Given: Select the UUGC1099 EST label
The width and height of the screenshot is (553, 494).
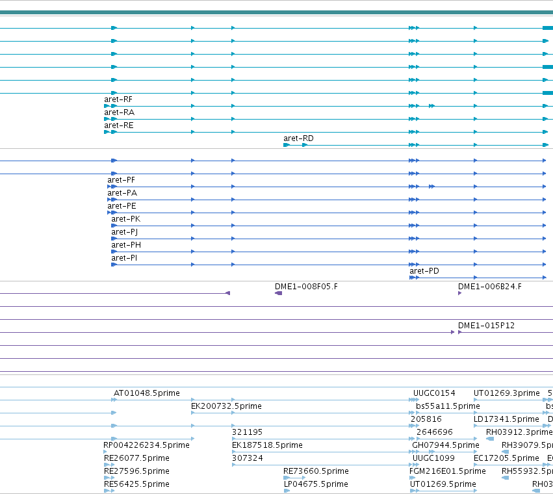Looking at the screenshot, I should (434, 458).
